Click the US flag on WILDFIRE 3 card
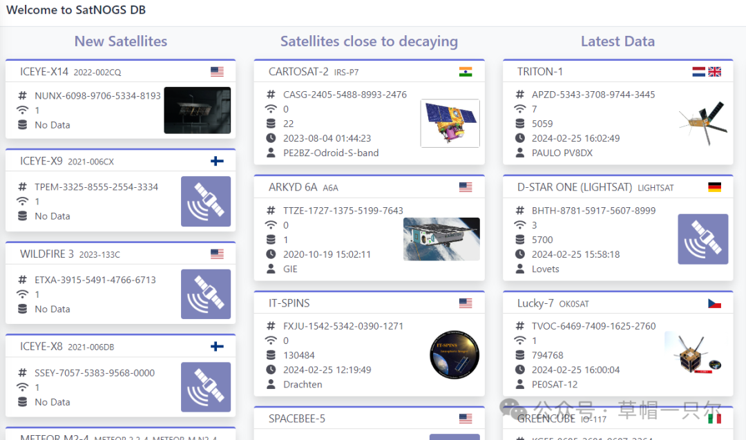The image size is (746, 440). click(217, 254)
